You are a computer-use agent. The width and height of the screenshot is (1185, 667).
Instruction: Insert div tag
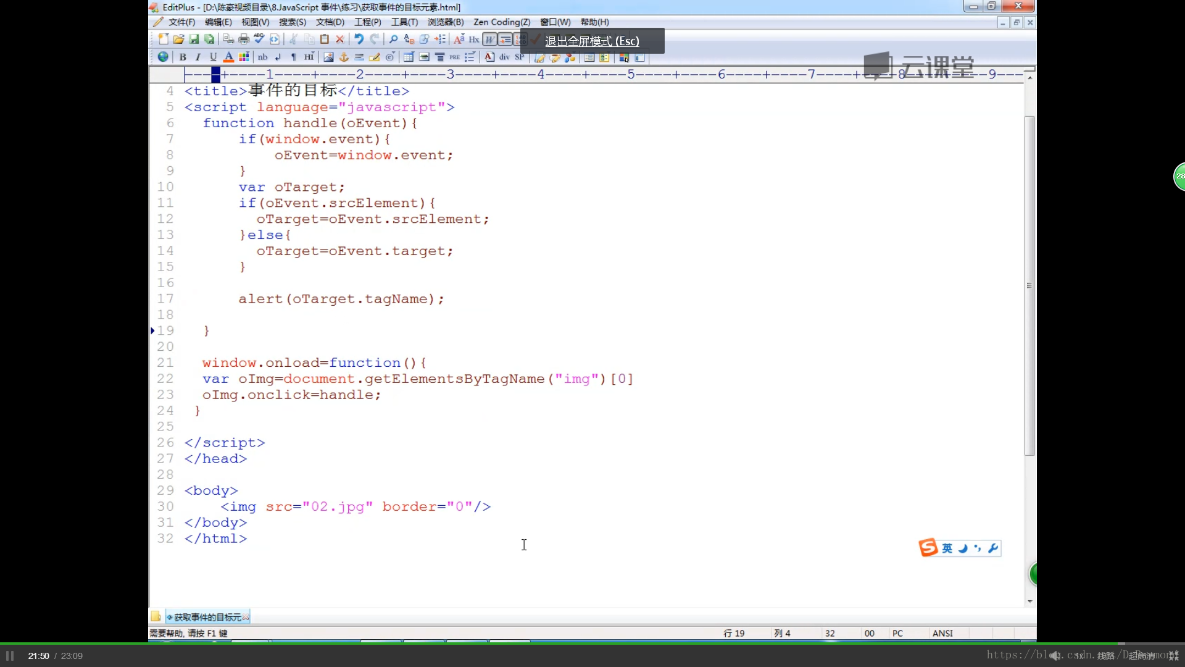pos(504,57)
